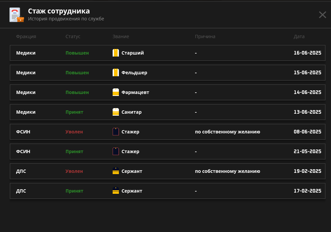
Task: Click dismissal reason in the ДПС Уволен row
Action: click(x=227, y=171)
